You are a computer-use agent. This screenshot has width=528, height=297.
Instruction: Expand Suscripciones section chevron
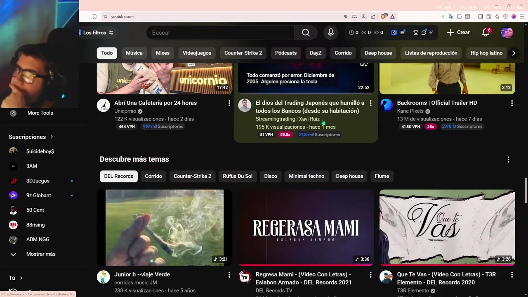pos(52,137)
